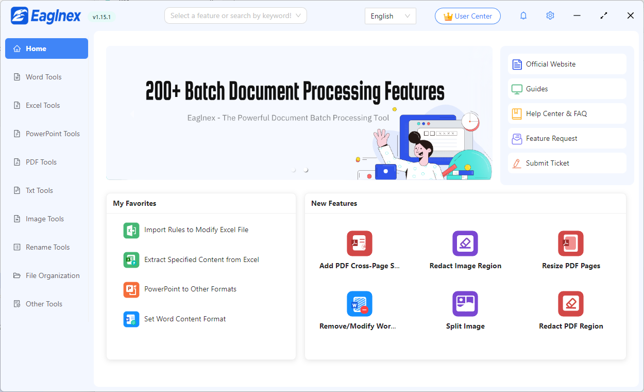Click the Submit Ticket pen icon

pos(517,164)
